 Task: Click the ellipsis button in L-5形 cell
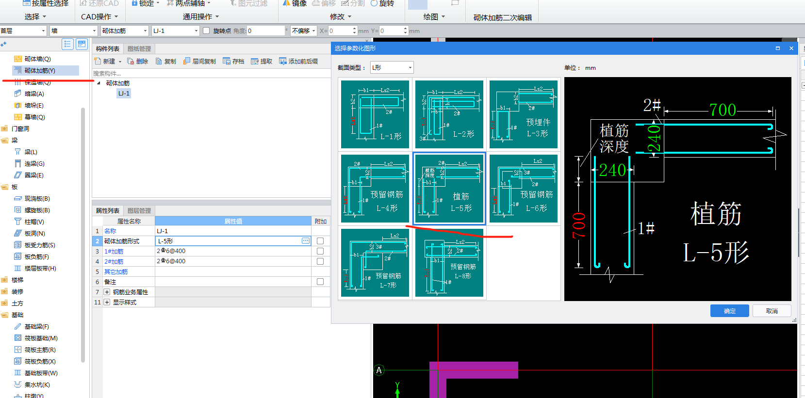coord(306,241)
